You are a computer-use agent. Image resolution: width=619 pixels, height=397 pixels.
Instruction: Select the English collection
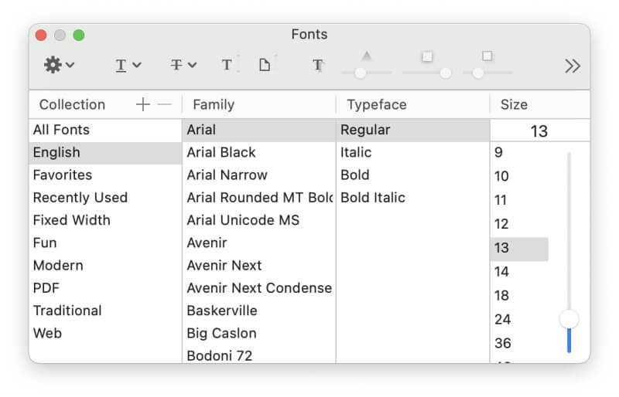(105, 153)
